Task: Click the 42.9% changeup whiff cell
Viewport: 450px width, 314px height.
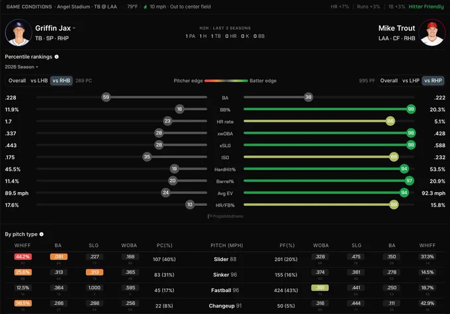Action: 427,303
